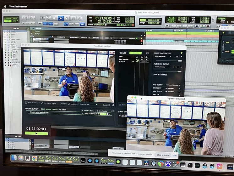Image resolution: width=234 pixels, height=176 pixels.
Task: Toggle Slip edit mode
Action: tap(8, 21)
